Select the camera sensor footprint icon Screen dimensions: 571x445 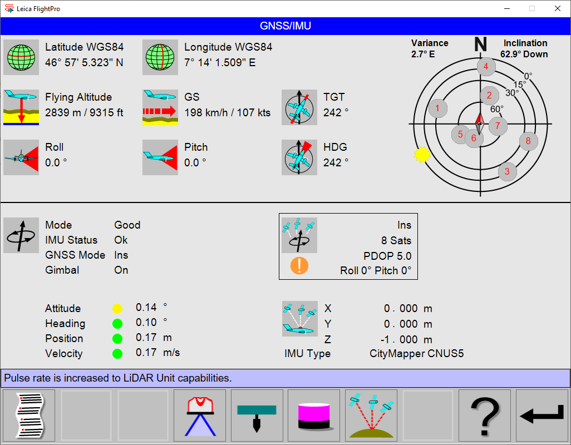pyautogui.click(x=200, y=415)
